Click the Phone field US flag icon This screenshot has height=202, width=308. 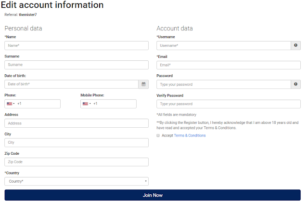[x=10, y=104]
